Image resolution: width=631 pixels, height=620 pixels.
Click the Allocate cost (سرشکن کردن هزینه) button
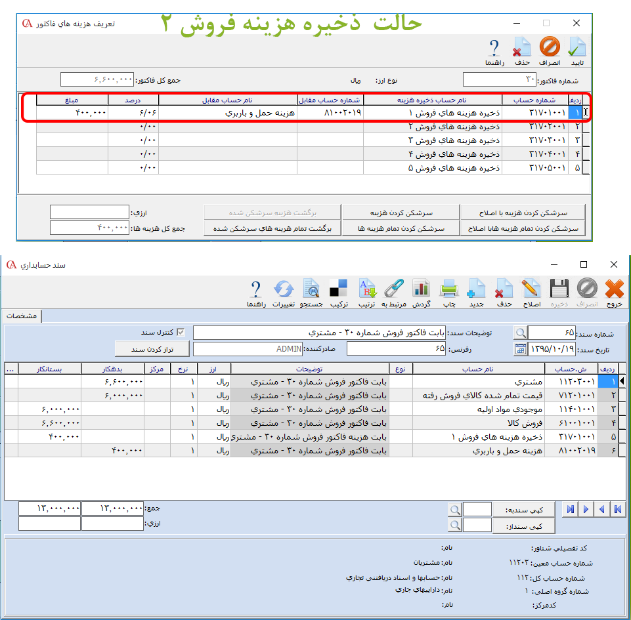click(401, 213)
